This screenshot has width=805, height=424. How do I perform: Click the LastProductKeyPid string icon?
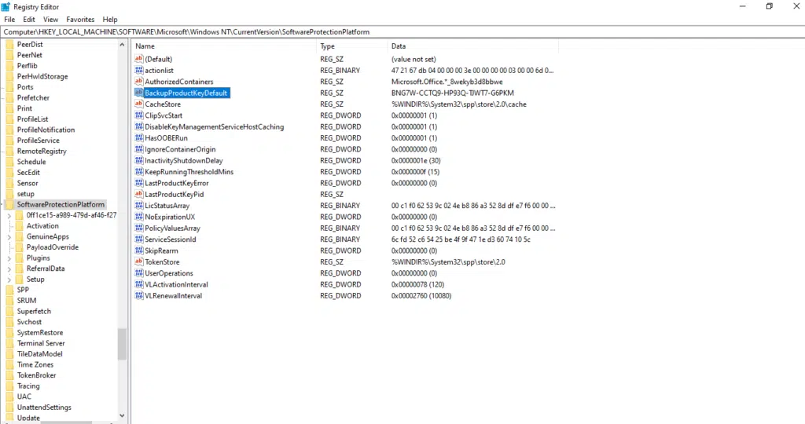138,194
